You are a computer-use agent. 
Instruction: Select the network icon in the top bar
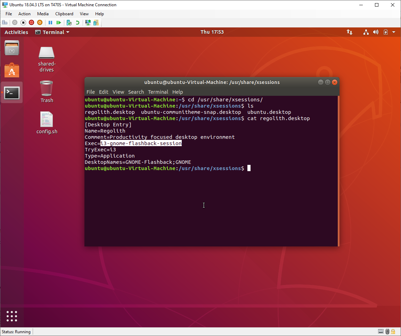pyautogui.click(x=366, y=32)
